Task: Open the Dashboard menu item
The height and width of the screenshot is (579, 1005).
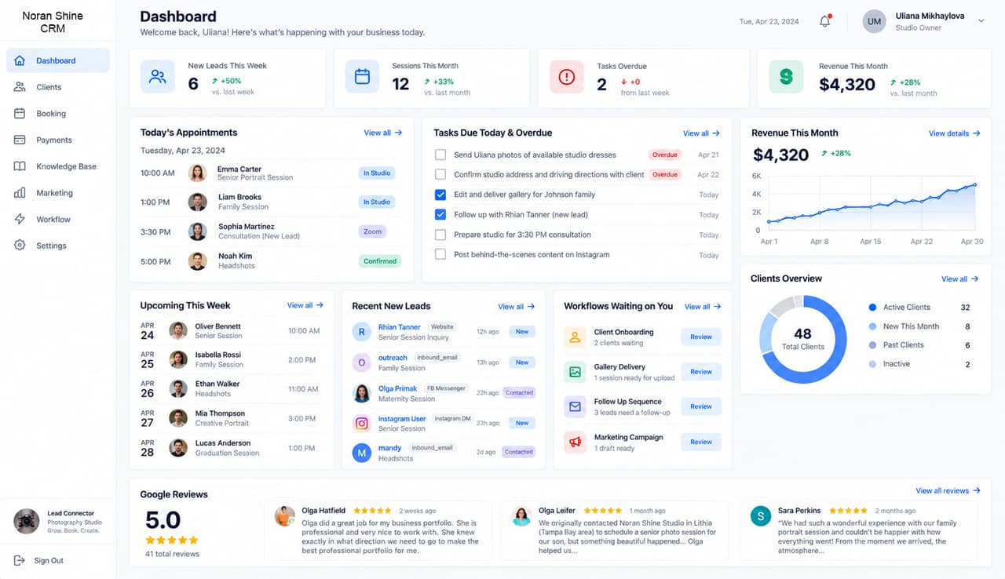Action: [x=58, y=60]
